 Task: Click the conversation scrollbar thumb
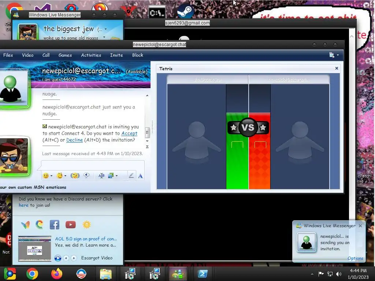coord(148,132)
